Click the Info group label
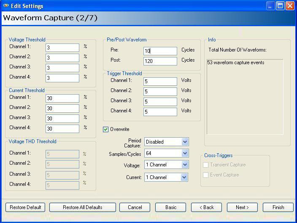The image size is (297, 223). click(x=212, y=40)
